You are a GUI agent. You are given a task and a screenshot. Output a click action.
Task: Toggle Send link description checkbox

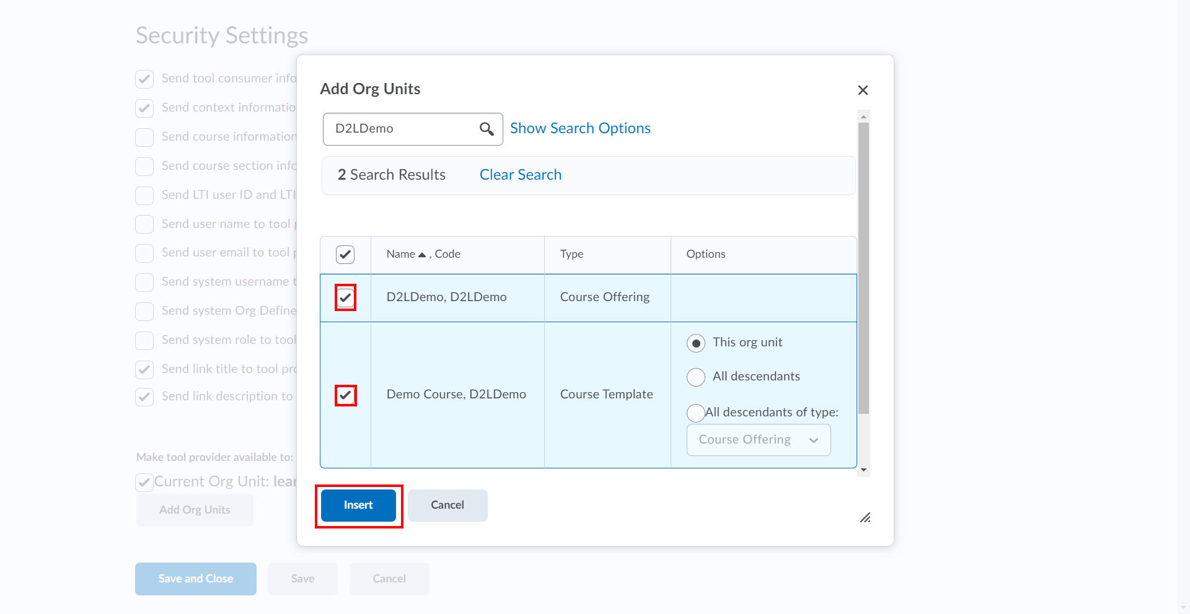[x=144, y=397]
